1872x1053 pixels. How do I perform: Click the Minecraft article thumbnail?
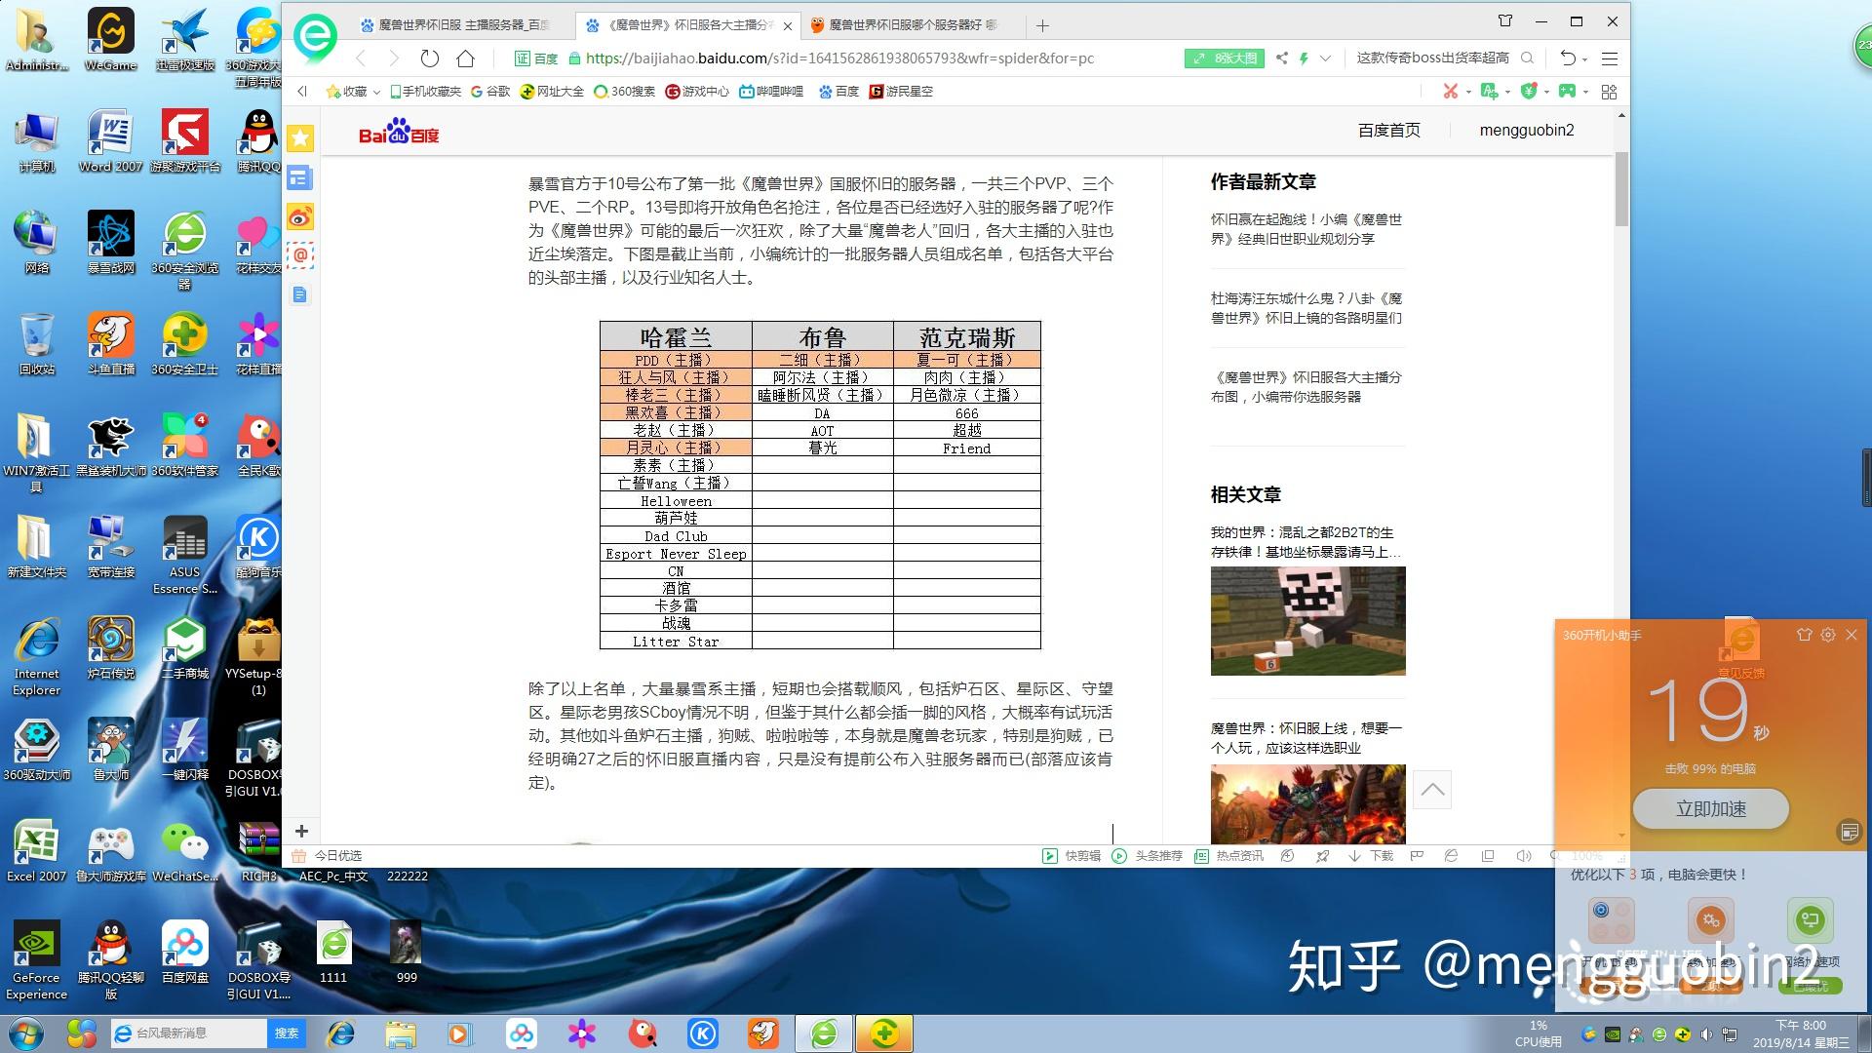click(1307, 621)
